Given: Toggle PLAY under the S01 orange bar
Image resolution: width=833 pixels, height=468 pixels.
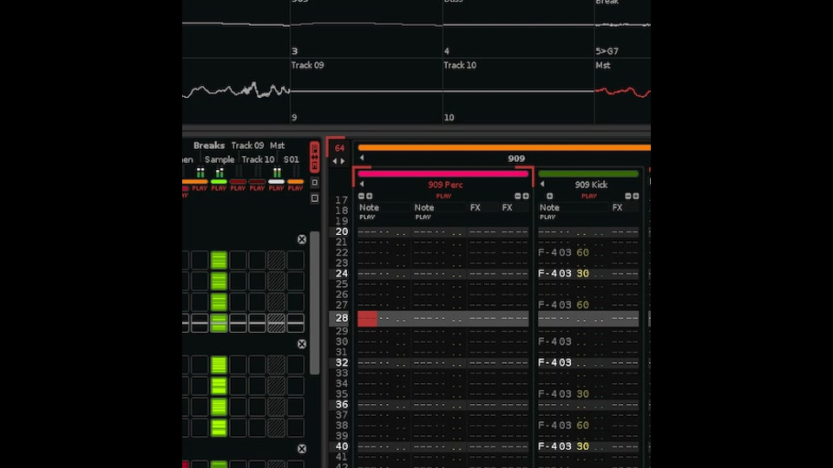Looking at the screenshot, I should point(295,188).
